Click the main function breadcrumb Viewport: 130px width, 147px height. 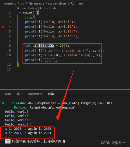tap(79, 3)
